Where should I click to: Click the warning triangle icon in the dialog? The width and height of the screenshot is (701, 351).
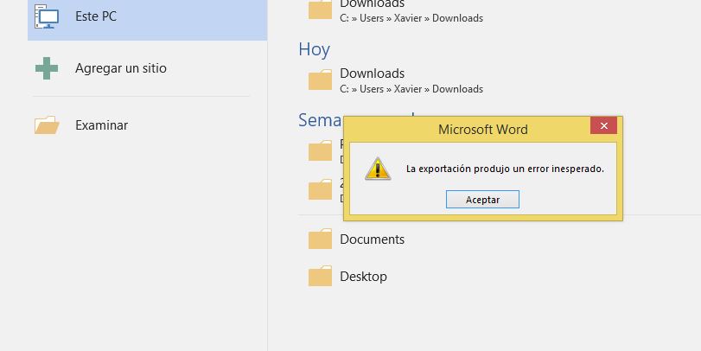point(378,169)
